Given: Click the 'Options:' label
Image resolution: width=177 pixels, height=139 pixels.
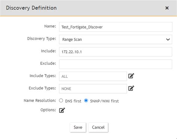Looking at the screenshot, I should (x=48, y=110).
